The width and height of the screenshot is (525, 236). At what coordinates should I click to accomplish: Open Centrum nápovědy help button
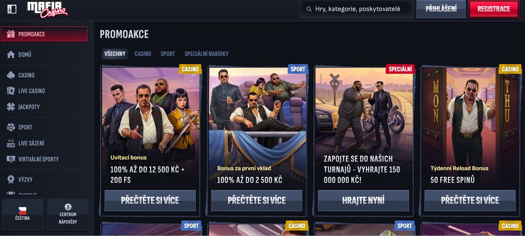pyautogui.click(x=68, y=214)
